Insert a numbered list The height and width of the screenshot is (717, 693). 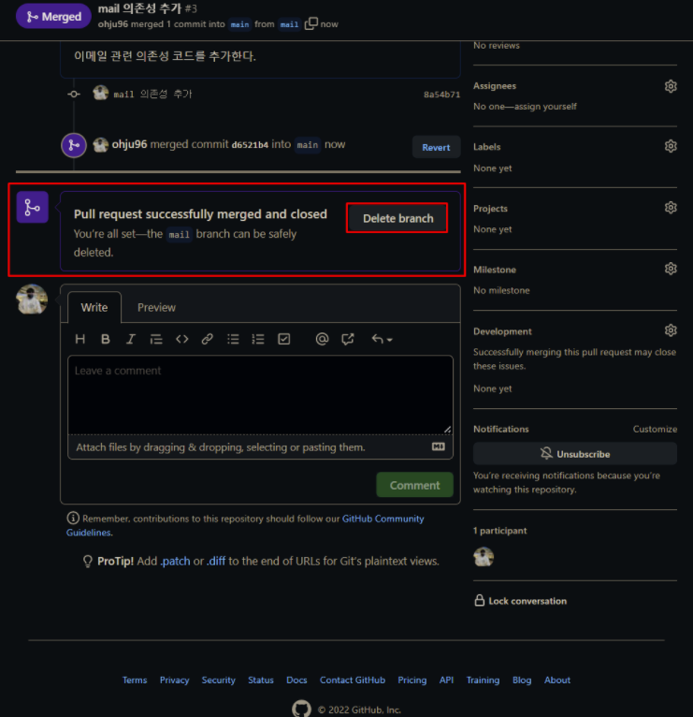[x=258, y=339]
